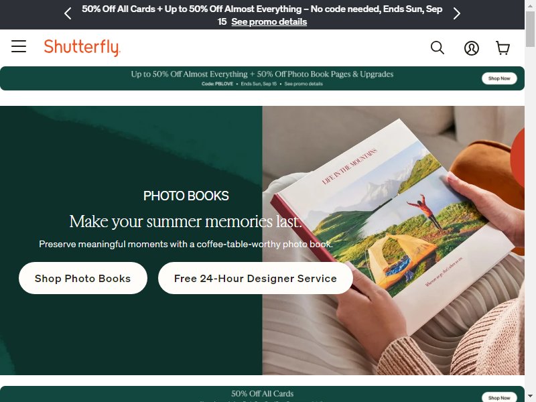Image resolution: width=536 pixels, height=402 pixels.
Task: View the shopping cart
Action: (503, 48)
